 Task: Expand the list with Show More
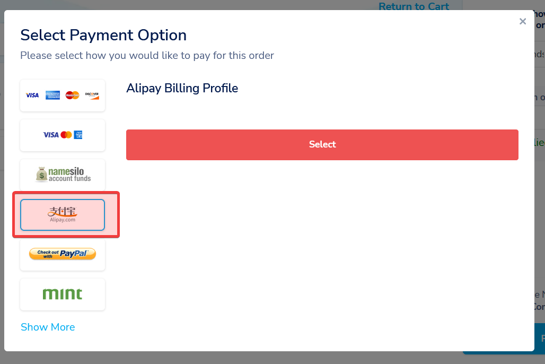[x=48, y=327]
